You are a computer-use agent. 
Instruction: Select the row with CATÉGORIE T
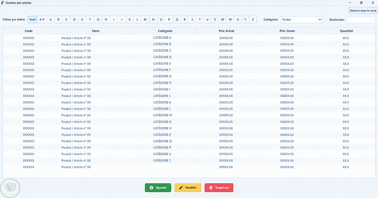(189, 161)
